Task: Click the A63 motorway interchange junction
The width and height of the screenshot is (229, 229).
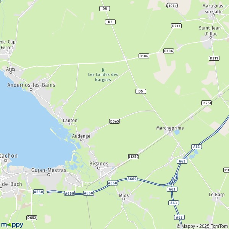Action: (x=174, y=180)
